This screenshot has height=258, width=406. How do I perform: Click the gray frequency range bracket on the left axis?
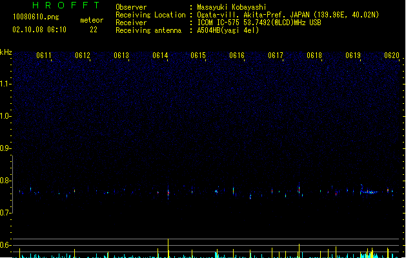pos(12,184)
